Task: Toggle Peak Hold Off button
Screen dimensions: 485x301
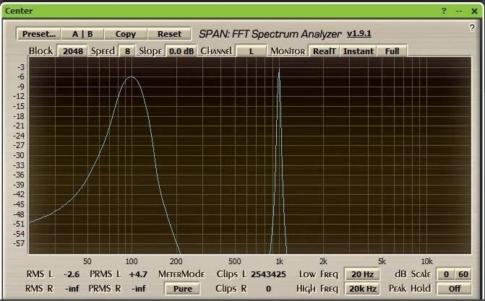Action: (x=454, y=288)
